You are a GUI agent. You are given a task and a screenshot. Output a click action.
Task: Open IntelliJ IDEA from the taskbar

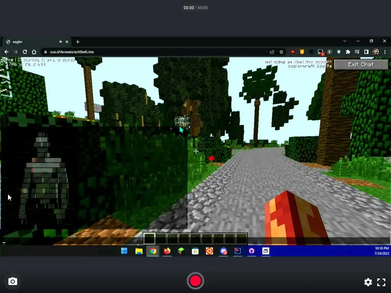point(238,251)
